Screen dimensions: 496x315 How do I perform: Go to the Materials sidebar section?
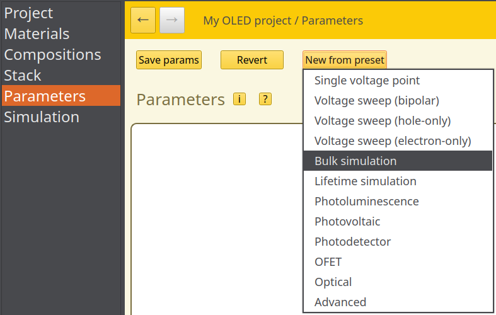click(x=37, y=34)
